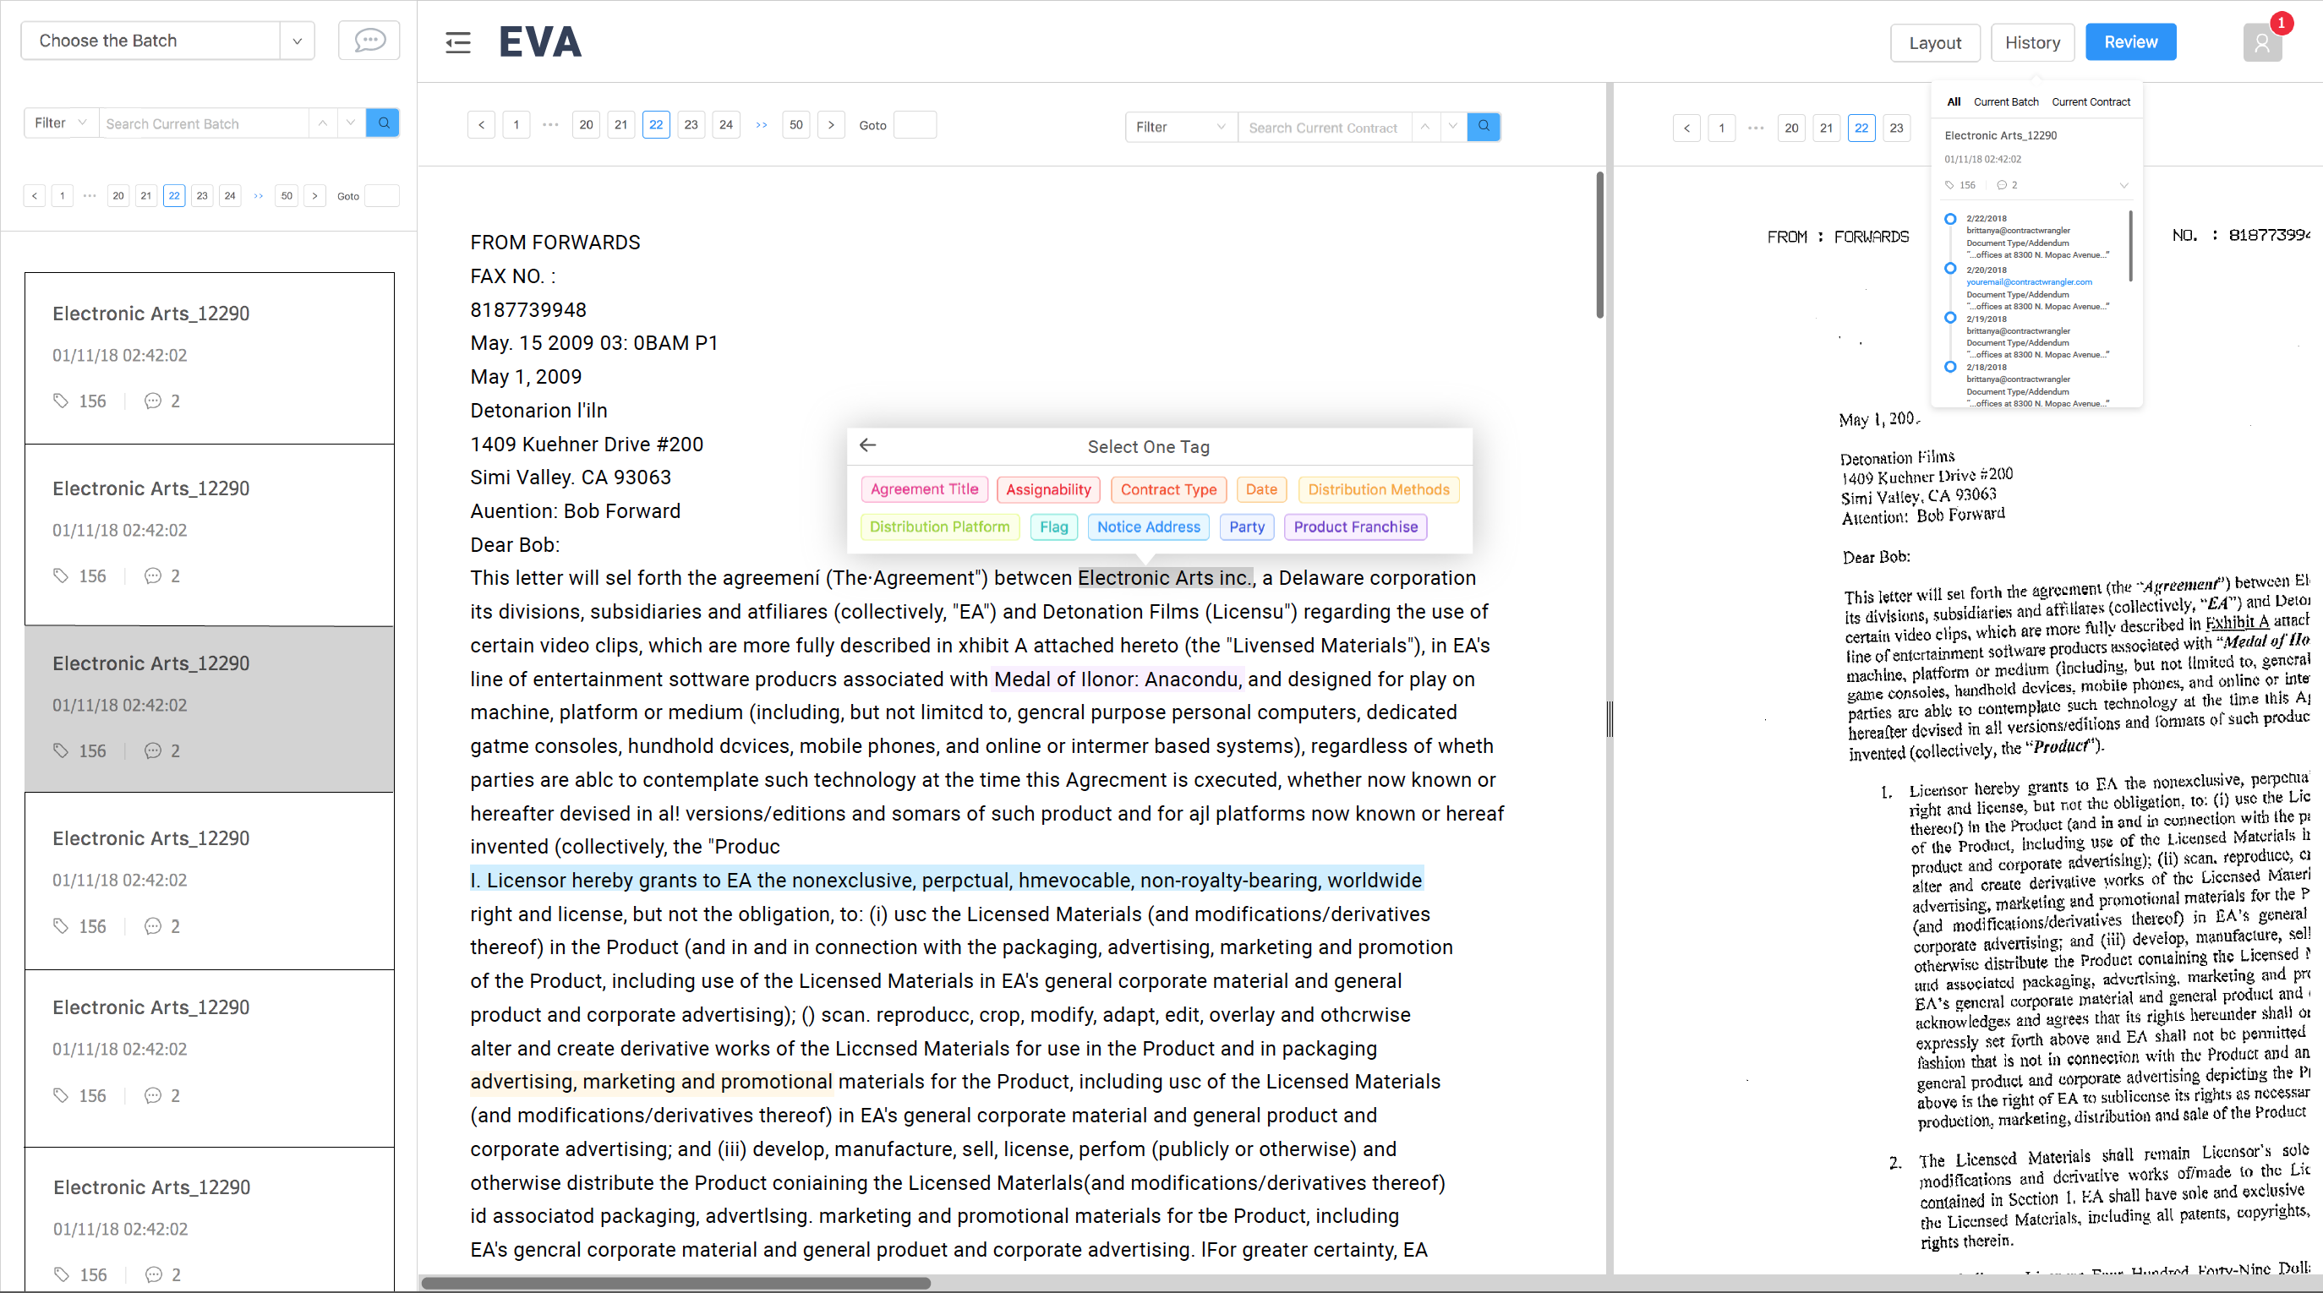The height and width of the screenshot is (1293, 2323).
Task: Apply the Notice Address tag
Action: coord(1149,526)
